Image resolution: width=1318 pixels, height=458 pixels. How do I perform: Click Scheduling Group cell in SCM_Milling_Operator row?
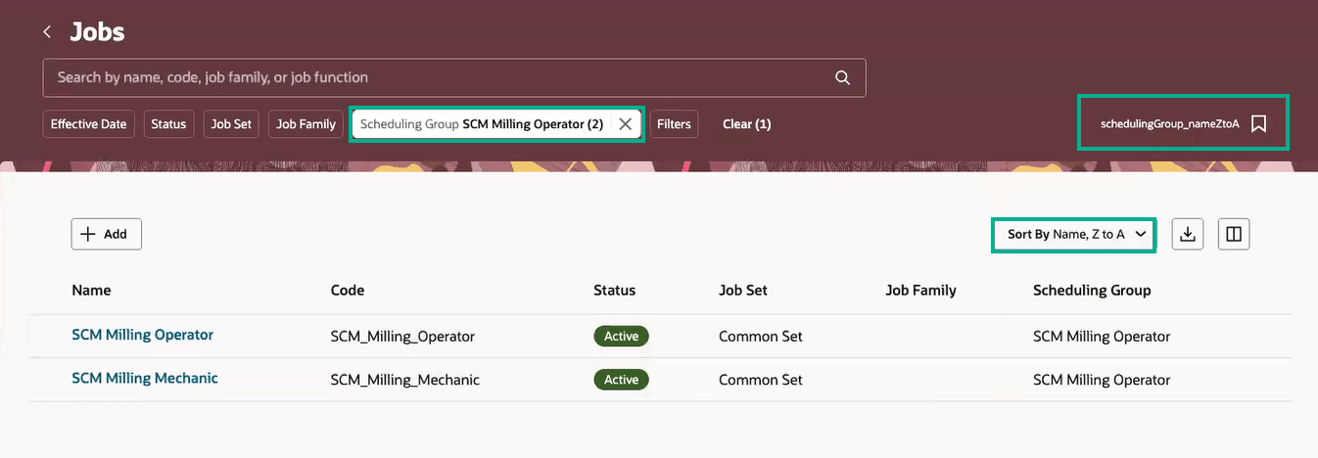tap(1102, 337)
